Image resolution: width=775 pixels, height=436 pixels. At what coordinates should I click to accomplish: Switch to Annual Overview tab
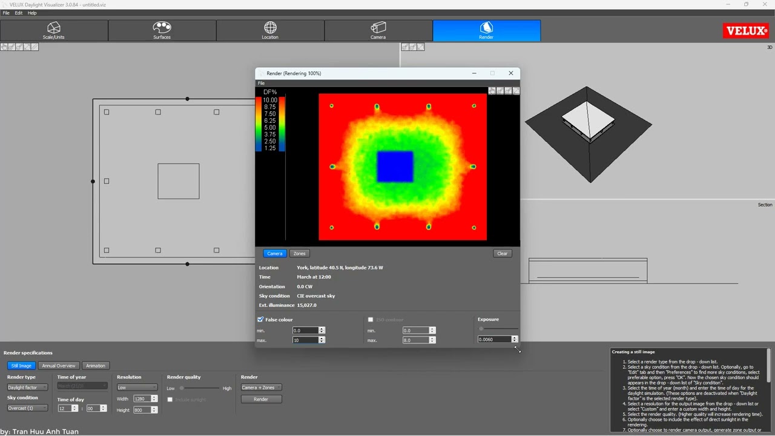click(x=59, y=366)
